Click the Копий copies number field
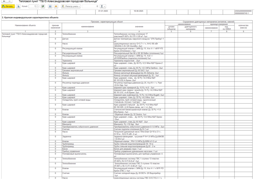This screenshot has width=255, height=183. coord(32,6)
